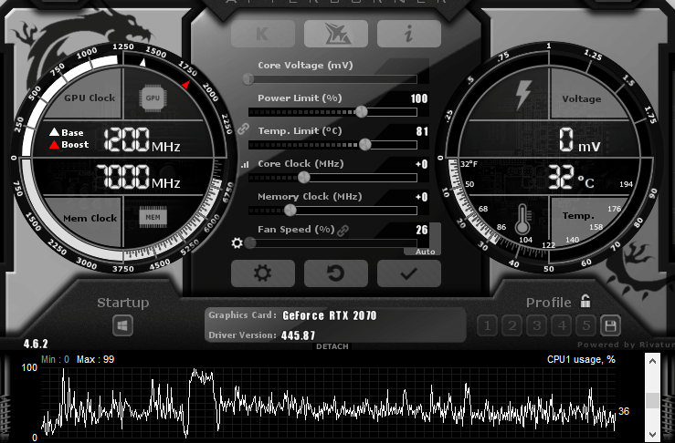Click the Max : 99 graph label

coord(96,360)
